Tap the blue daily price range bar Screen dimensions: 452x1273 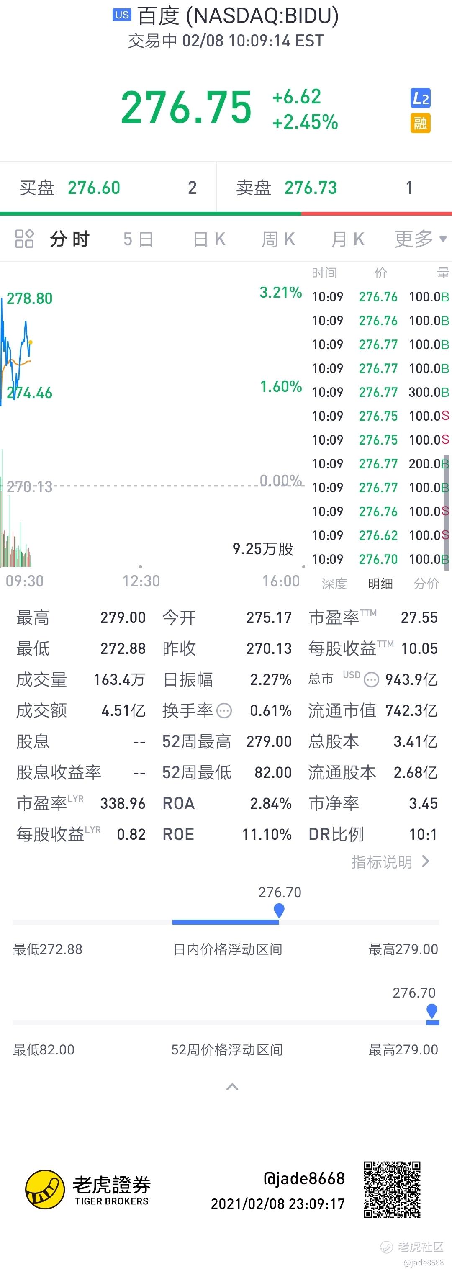click(226, 922)
